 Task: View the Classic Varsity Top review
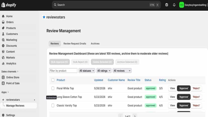pos(172,105)
